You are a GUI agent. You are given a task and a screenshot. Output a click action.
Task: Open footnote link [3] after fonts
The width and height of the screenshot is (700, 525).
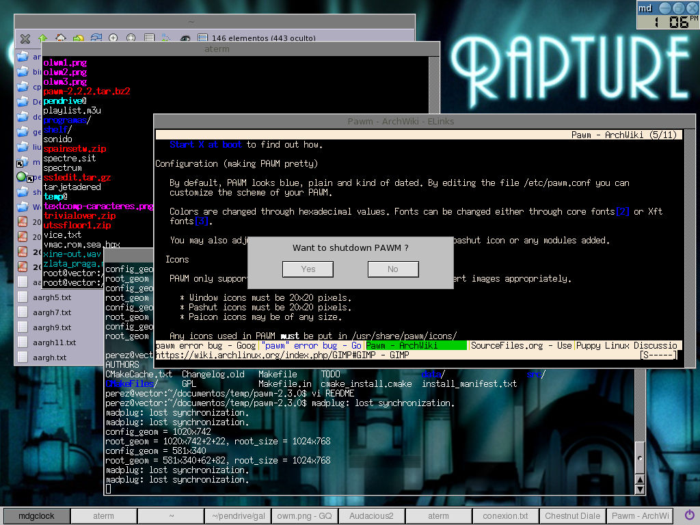(x=202, y=221)
